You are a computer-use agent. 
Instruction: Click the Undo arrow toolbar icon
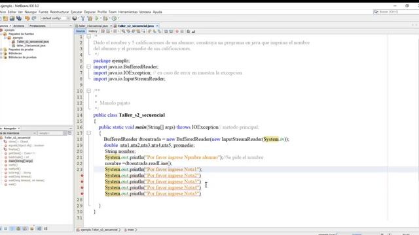pyautogui.click(x=27, y=18)
